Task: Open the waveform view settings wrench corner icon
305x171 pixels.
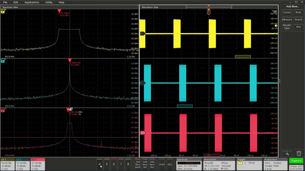Action: click(275, 12)
